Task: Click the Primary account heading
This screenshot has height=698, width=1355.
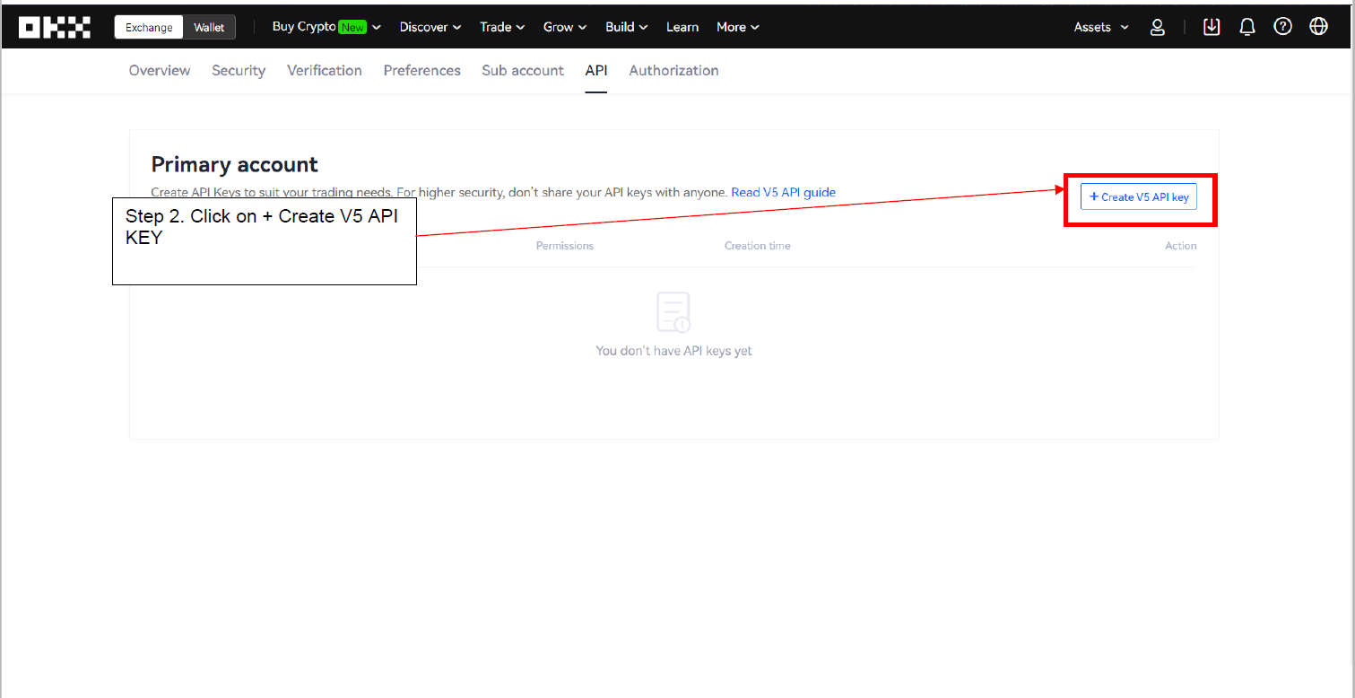Action: 235,164
